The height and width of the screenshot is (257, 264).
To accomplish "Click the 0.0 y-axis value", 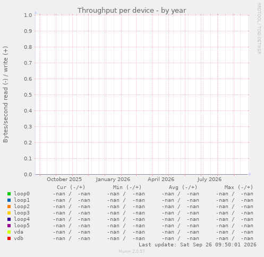I will [x=28, y=174].
